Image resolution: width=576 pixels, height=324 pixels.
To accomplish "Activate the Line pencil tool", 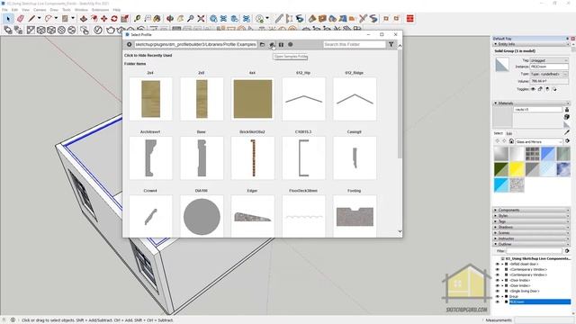I will pos(32,18).
